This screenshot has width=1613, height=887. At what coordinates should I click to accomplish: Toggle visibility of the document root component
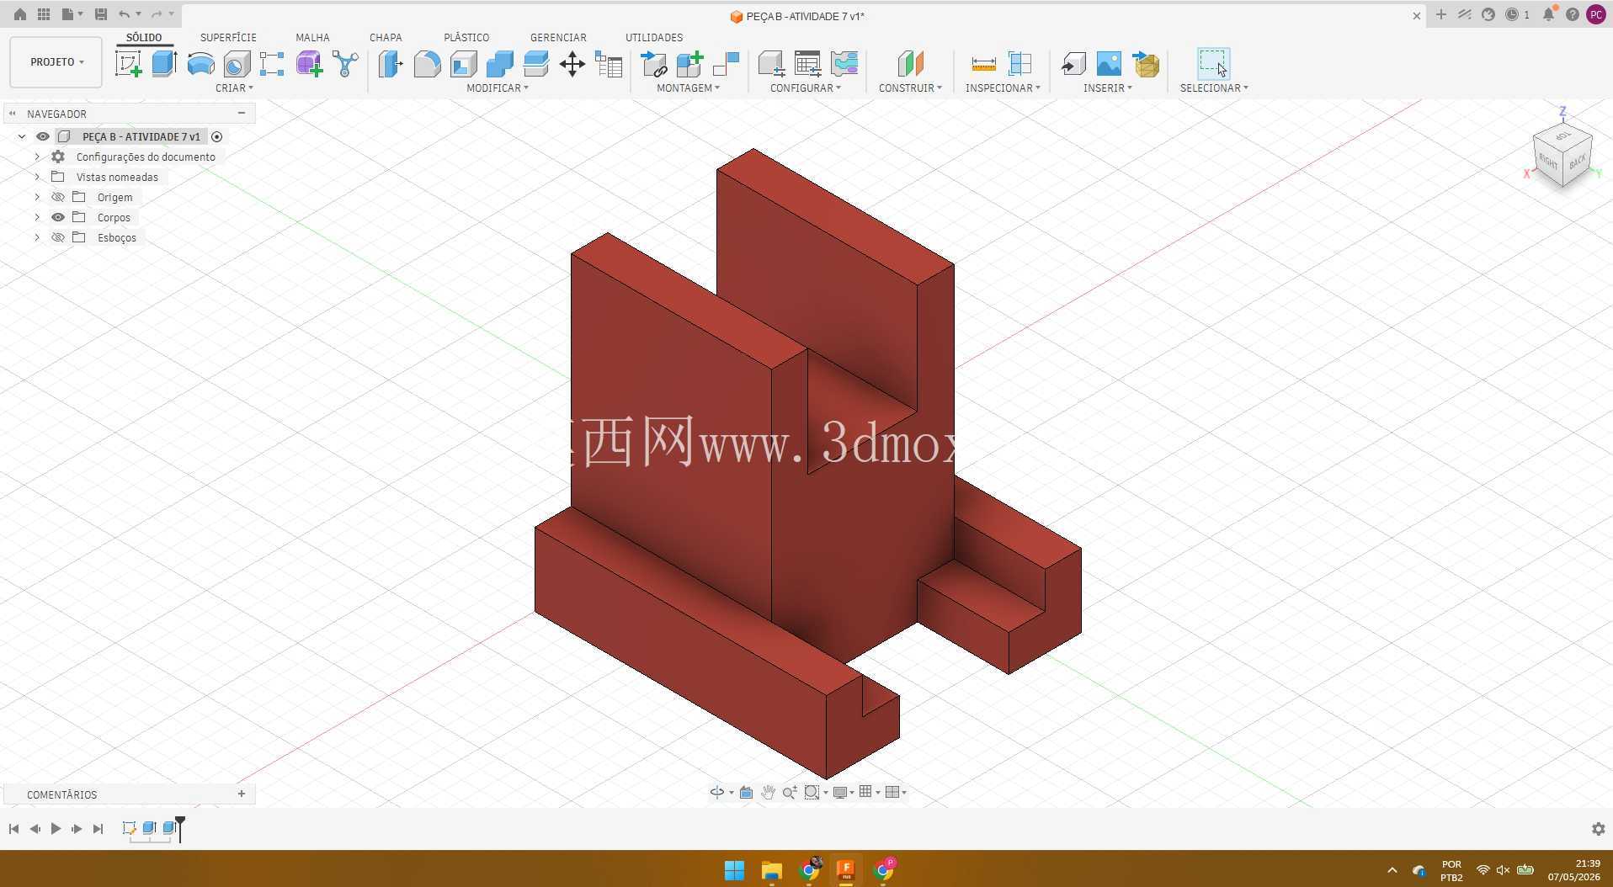pyautogui.click(x=43, y=136)
